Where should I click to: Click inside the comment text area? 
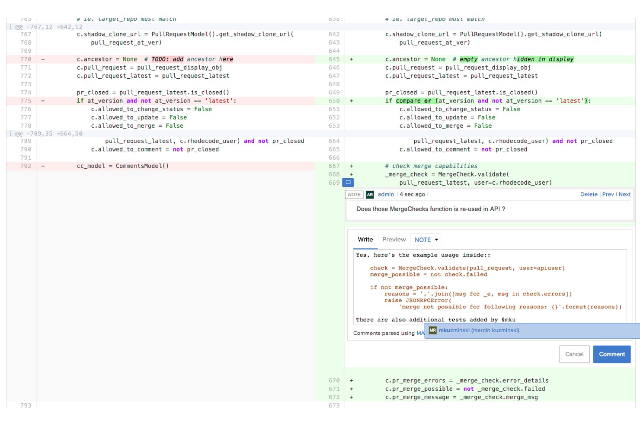tap(490, 286)
